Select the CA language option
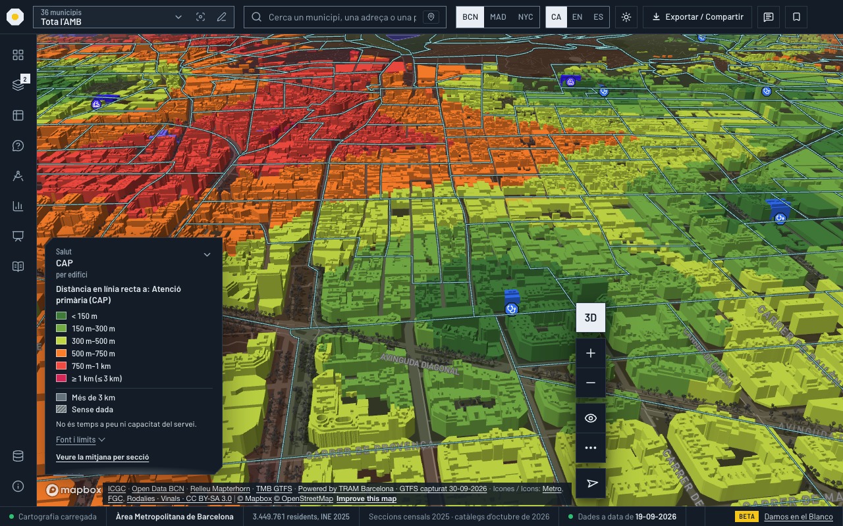 tap(557, 17)
